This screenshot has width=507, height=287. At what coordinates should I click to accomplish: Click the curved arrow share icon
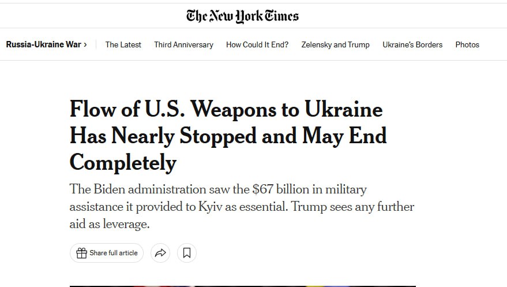tap(160, 253)
